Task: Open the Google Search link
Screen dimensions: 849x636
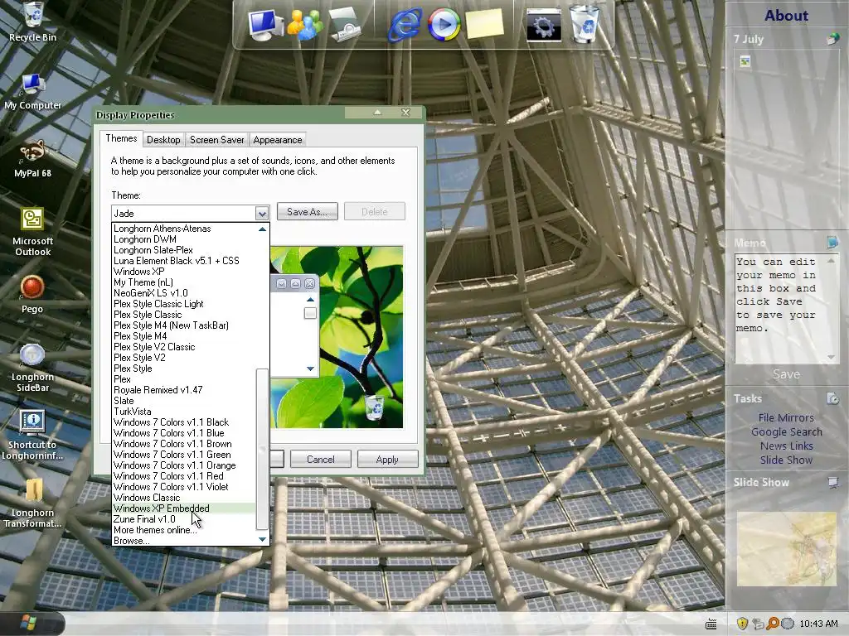Action: [786, 431]
